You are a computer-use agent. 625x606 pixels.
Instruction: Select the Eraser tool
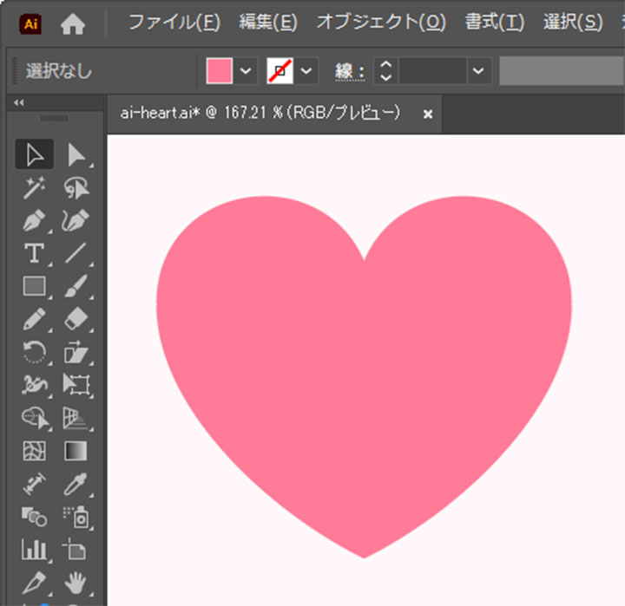pyautogui.click(x=76, y=318)
